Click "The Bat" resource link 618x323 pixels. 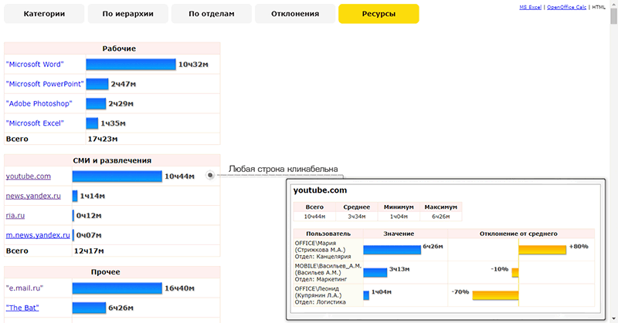22,308
